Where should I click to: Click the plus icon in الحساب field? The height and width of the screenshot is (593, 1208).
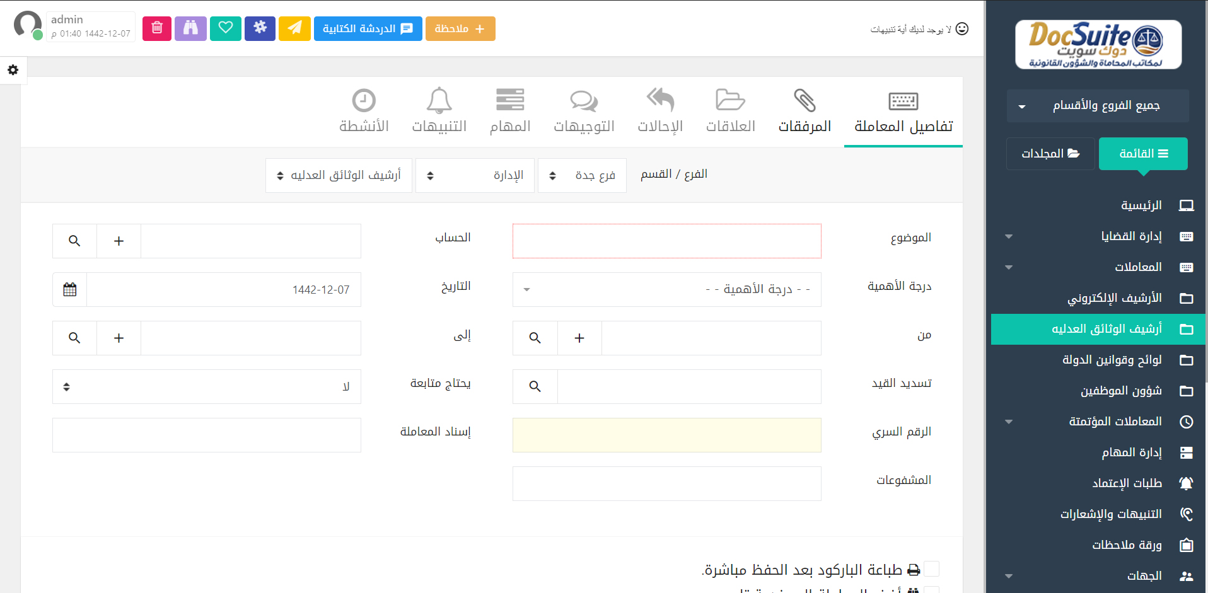119,241
